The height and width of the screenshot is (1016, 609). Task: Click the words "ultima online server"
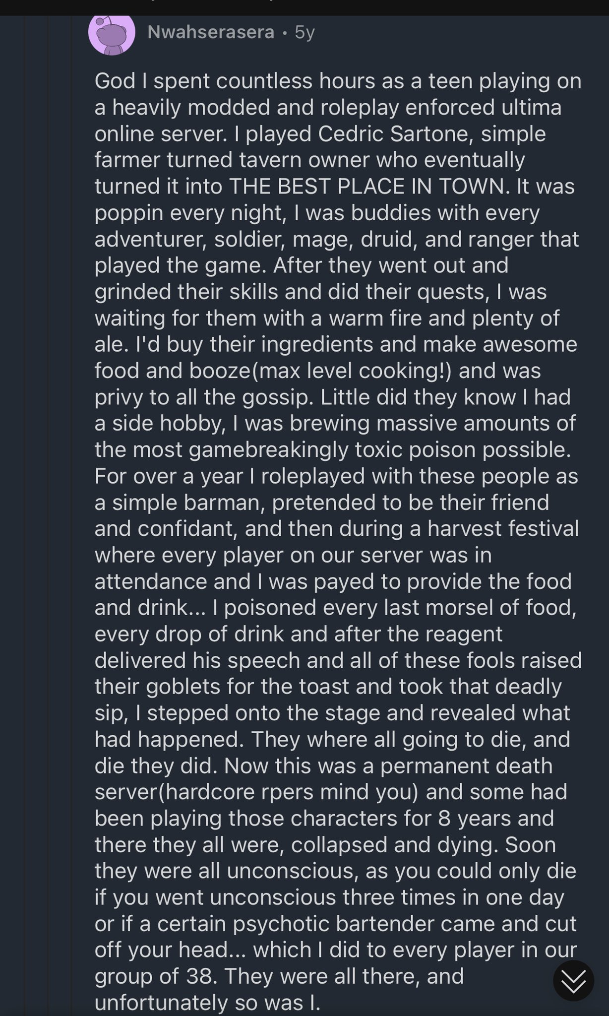point(327,121)
